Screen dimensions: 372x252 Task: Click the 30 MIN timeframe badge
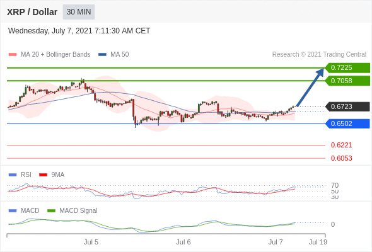[x=79, y=12]
